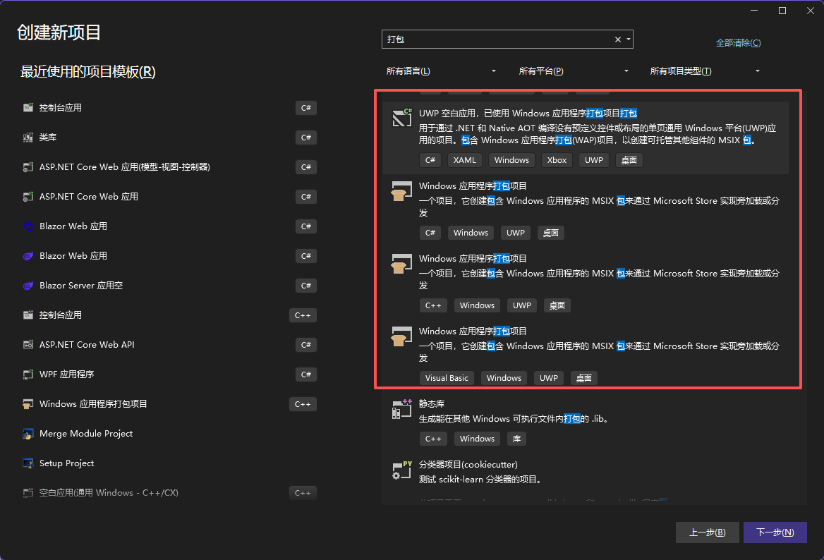
Task: Open the 所有平台(P) filter dropdown
Action: (574, 71)
